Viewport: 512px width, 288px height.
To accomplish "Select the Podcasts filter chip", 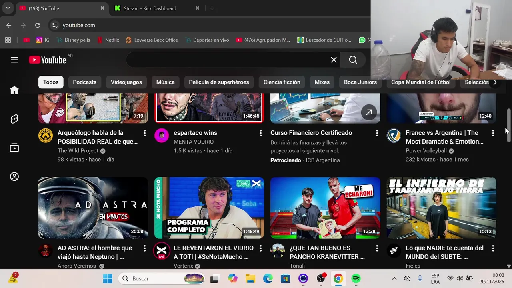I will coord(85,82).
